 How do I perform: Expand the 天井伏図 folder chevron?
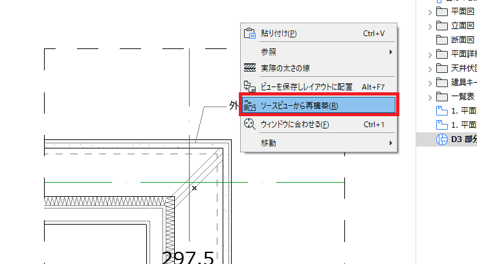point(430,70)
